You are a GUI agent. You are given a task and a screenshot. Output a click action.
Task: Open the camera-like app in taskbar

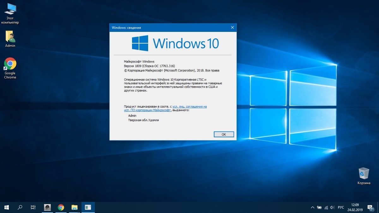tap(48, 207)
